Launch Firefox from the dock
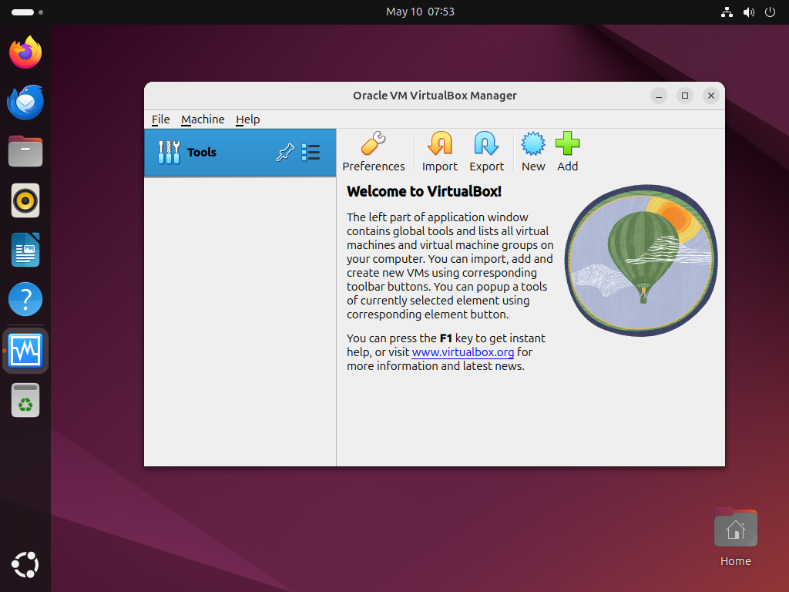 25,52
